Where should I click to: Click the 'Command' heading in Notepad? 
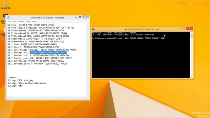[x=12, y=77]
